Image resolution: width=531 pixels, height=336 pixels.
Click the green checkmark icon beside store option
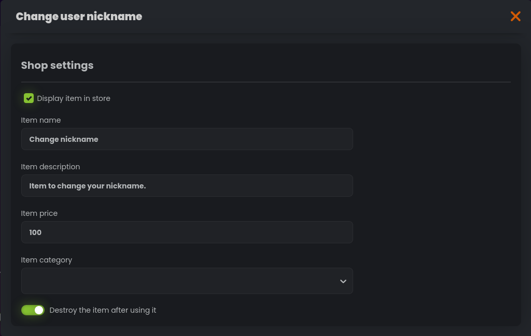click(x=29, y=98)
